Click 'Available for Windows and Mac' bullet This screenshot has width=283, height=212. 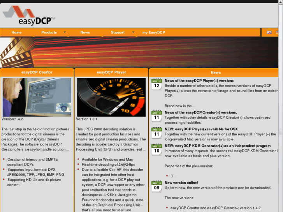[x=107, y=159]
